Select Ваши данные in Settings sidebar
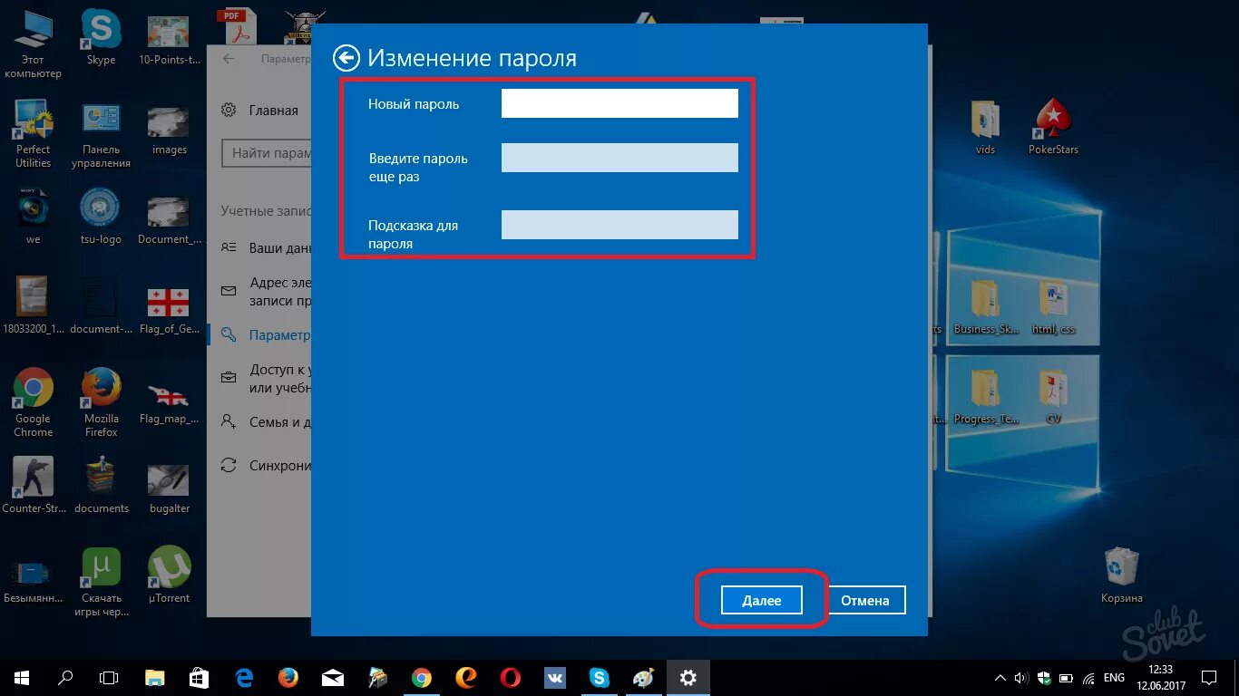This screenshot has height=696, width=1239. pyautogui.click(x=267, y=247)
